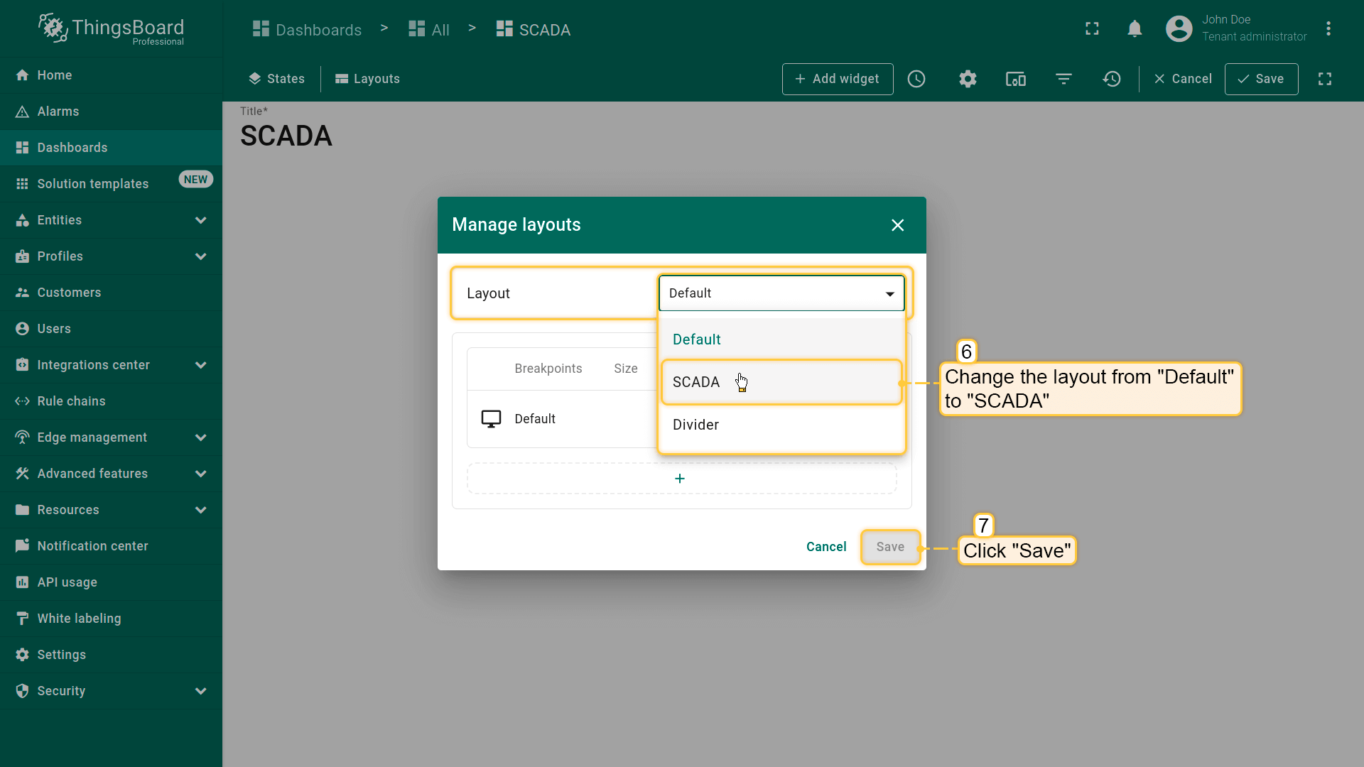Open the timewindow clock icon

[x=916, y=79]
